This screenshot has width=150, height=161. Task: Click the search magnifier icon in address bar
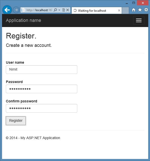(x=55, y=10)
